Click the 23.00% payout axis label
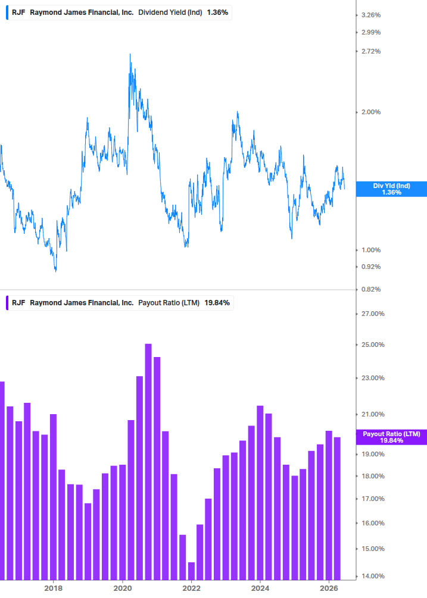 (x=373, y=378)
